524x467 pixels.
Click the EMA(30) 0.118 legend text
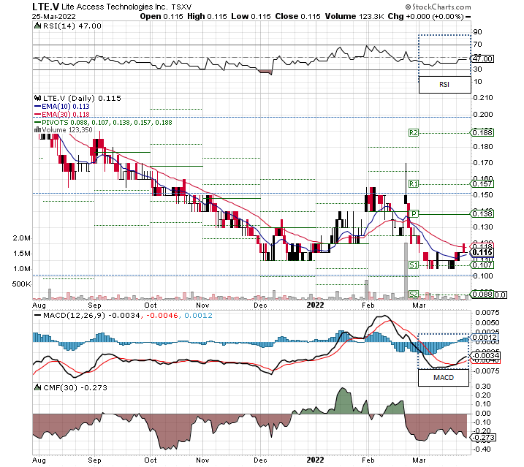[x=66, y=115]
